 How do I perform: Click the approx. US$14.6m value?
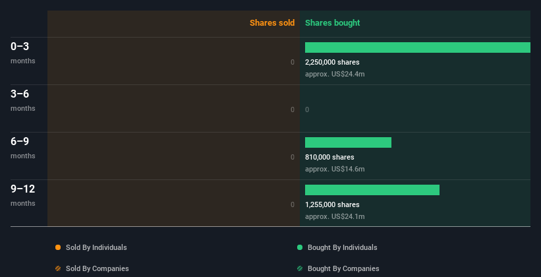[x=335, y=169]
